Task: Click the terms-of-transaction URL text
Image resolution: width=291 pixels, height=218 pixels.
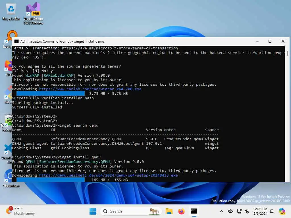Action: [120, 48]
